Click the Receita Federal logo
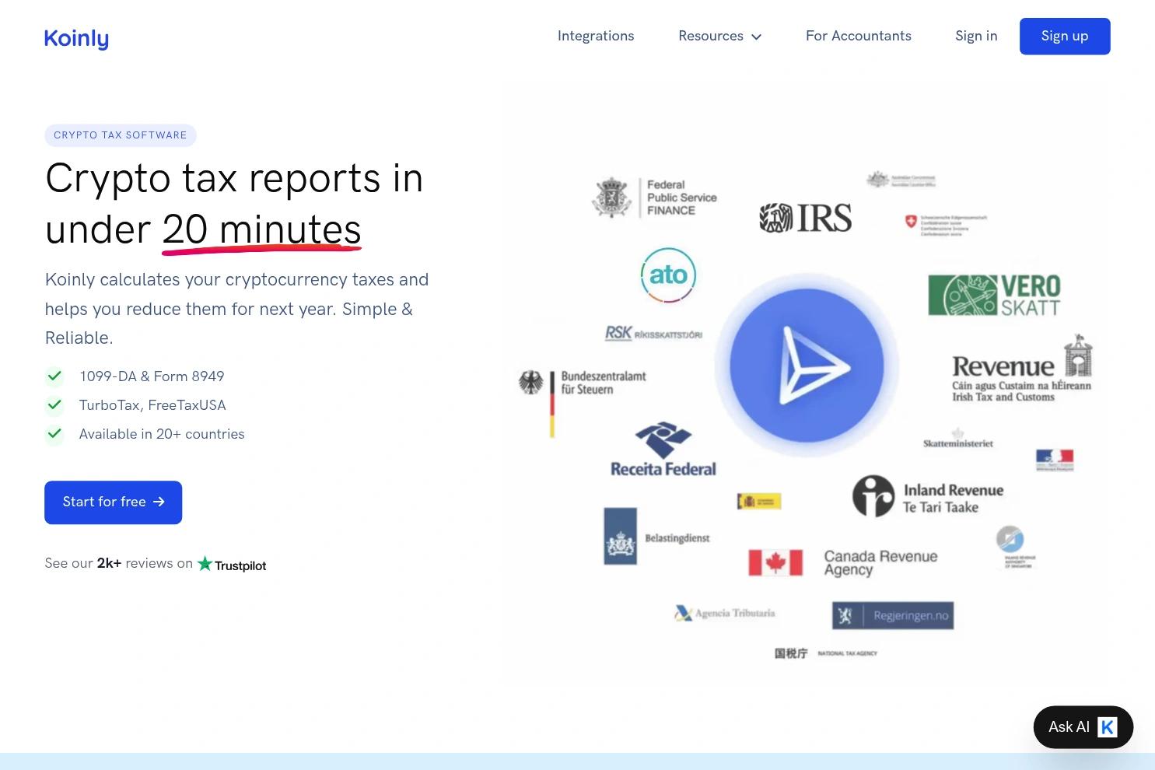Image resolution: width=1155 pixels, height=770 pixels. click(663, 450)
